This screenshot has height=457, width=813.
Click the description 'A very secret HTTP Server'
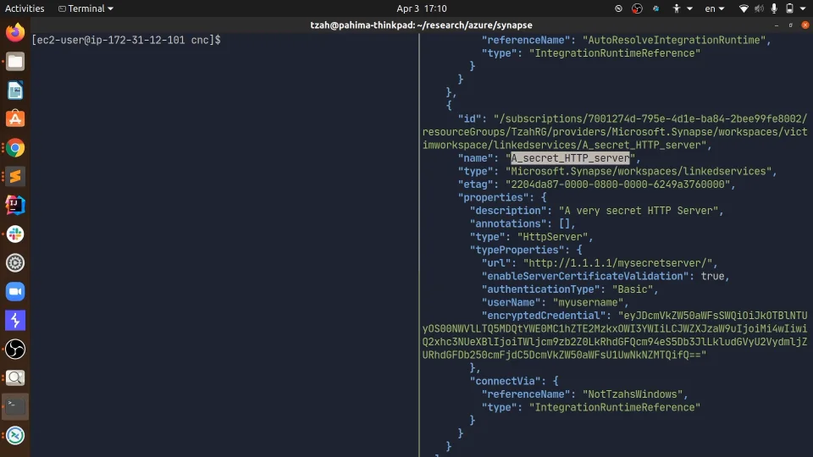[x=638, y=211]
